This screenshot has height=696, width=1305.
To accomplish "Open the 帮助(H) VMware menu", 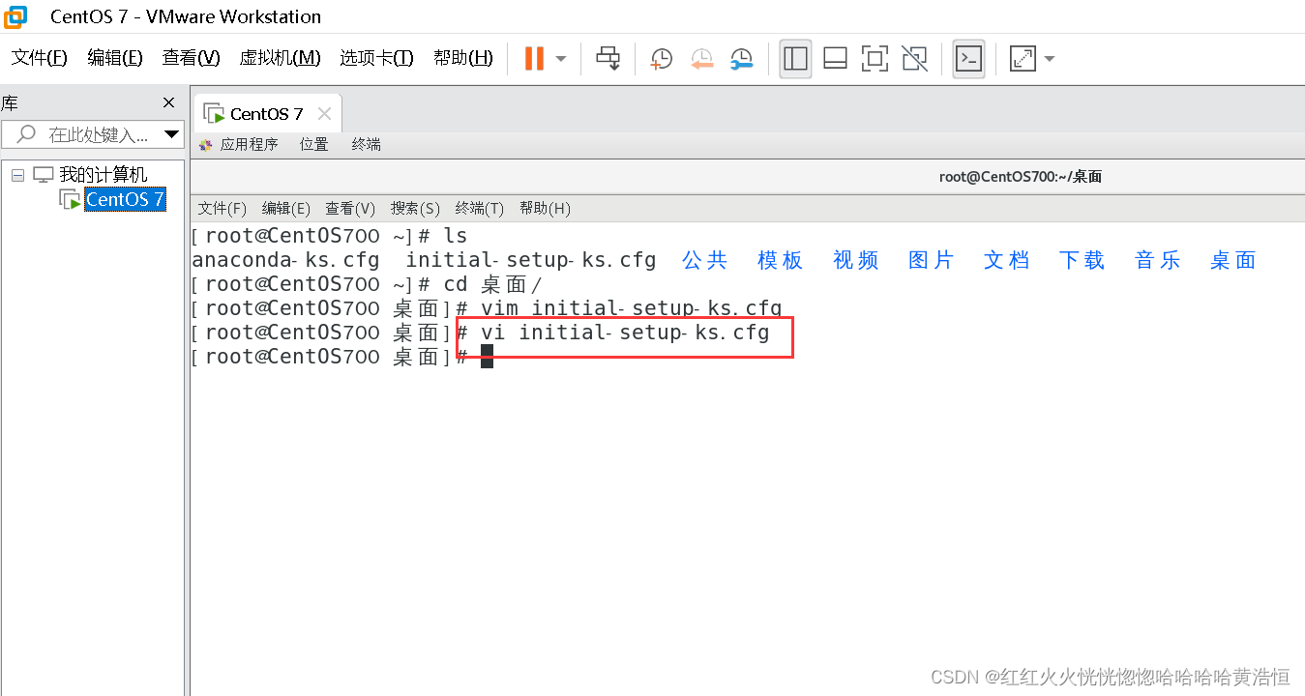I will (x=463, y=58).
